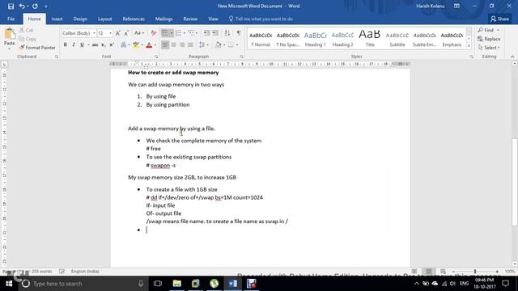Toggle subscript formatting
Viewport: 518px width, 291px height.
104,45
